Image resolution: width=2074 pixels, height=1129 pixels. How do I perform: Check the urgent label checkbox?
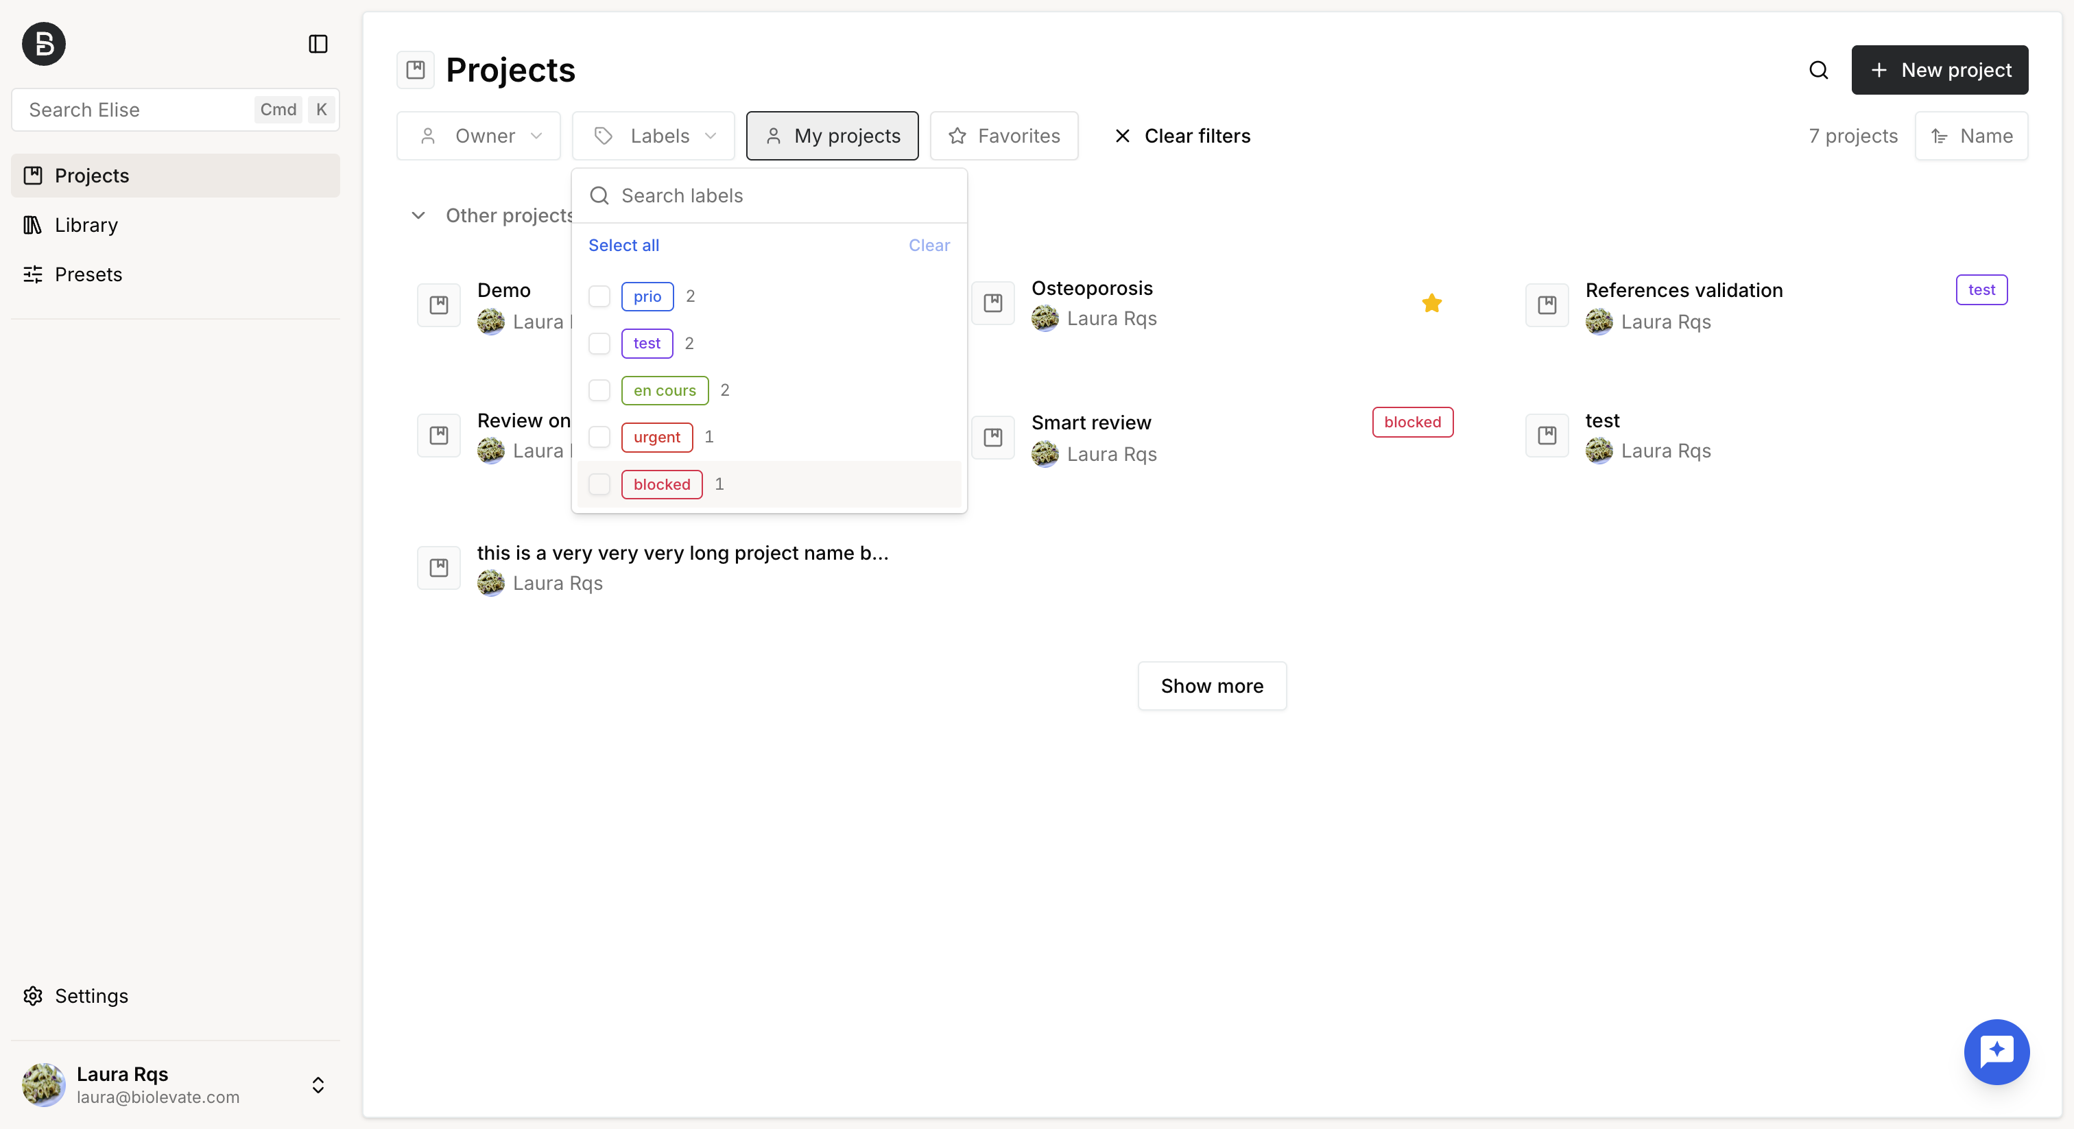pos(599,438)
